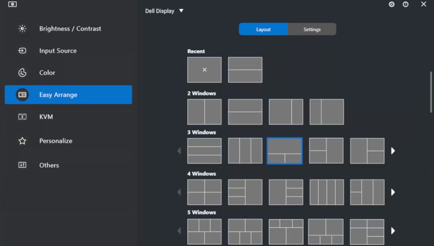434x246 pixels.
Task: Click the Brightness / Contrast sun icon
Action: tap(22, 29)
